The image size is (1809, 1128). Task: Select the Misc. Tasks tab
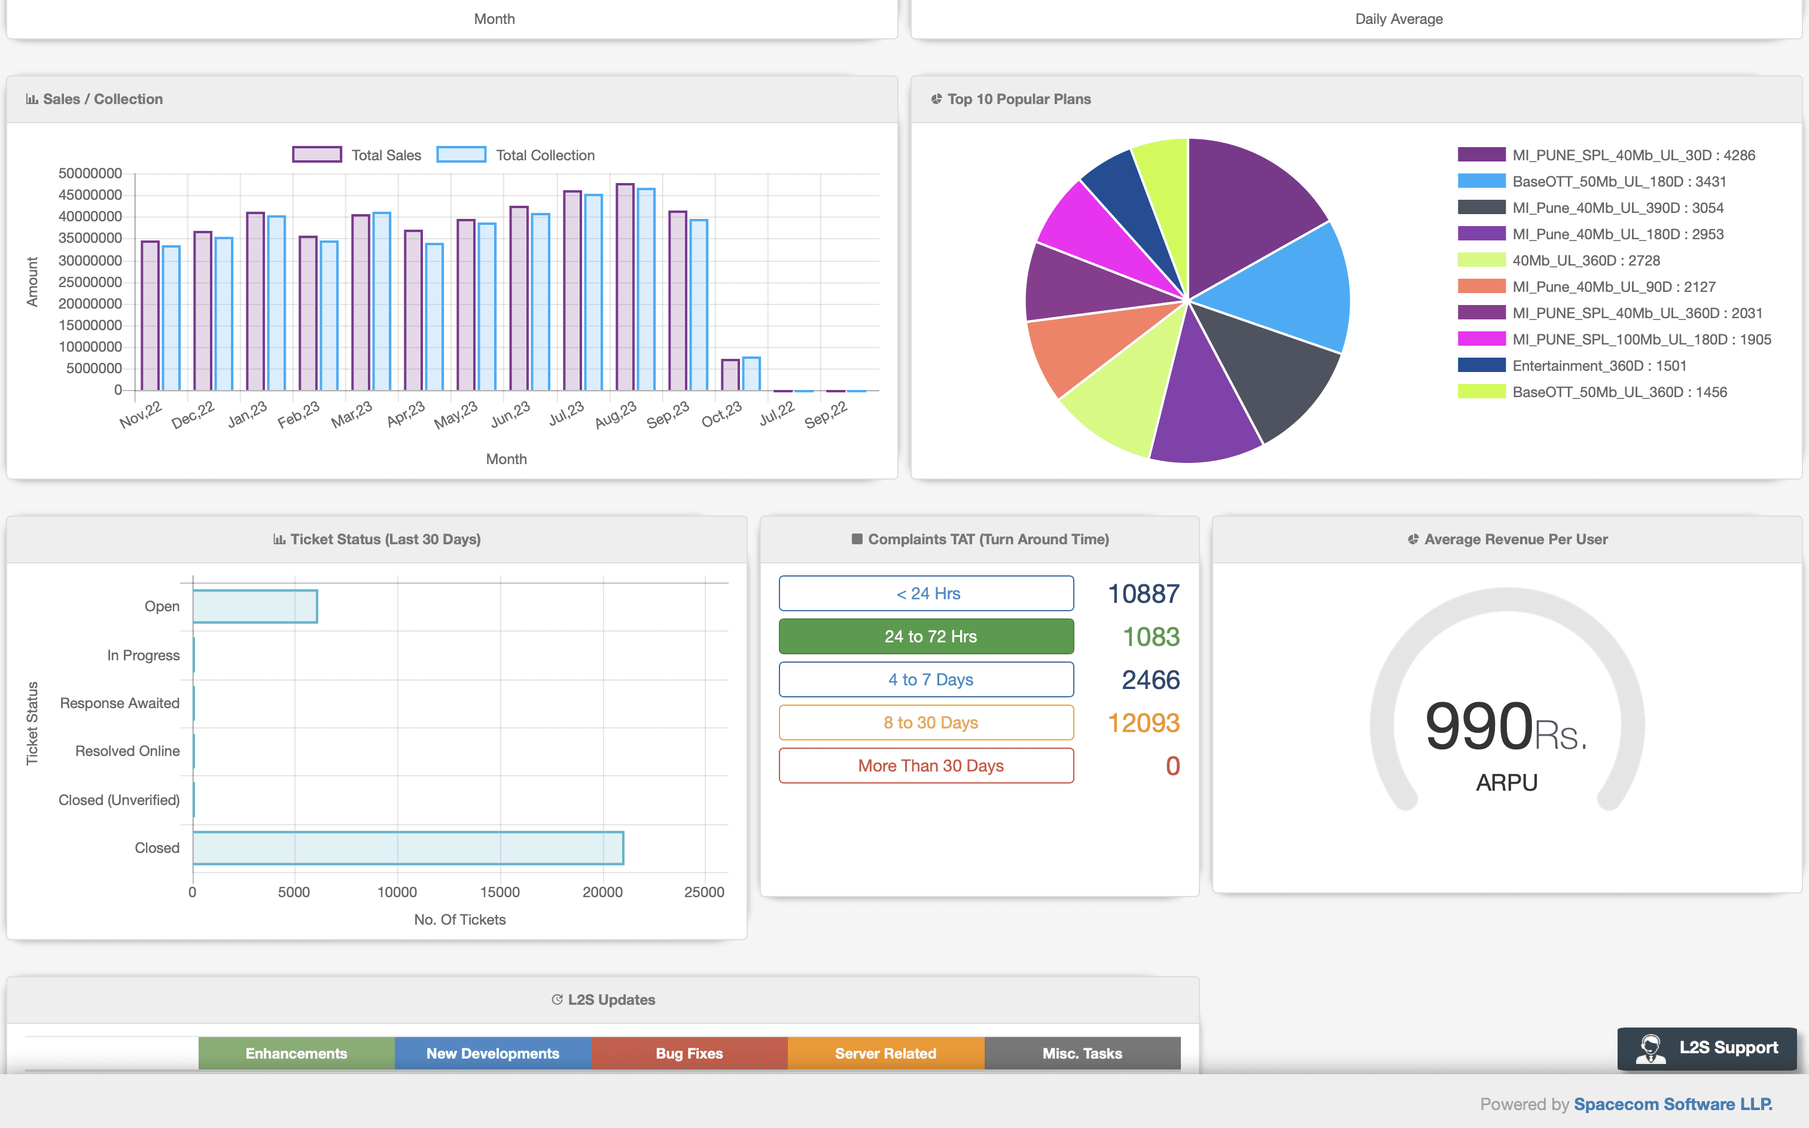click(x=1082, y=1053)
